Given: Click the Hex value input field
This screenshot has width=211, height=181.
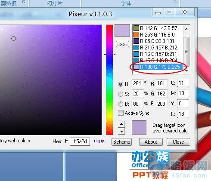Looking at the screenshot, I should (x=80, y=141).
